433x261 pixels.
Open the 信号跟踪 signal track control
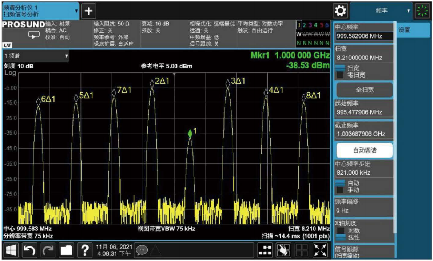364,252
